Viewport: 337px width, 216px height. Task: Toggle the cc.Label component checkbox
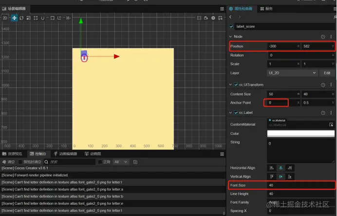point(236,112)
